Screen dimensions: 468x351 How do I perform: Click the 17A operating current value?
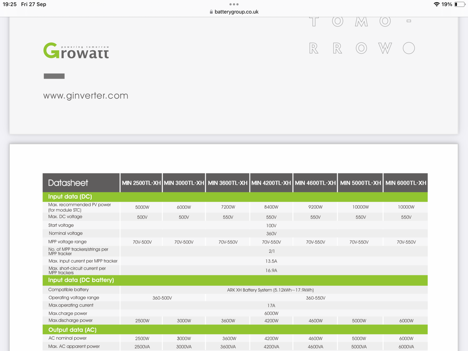272,306
